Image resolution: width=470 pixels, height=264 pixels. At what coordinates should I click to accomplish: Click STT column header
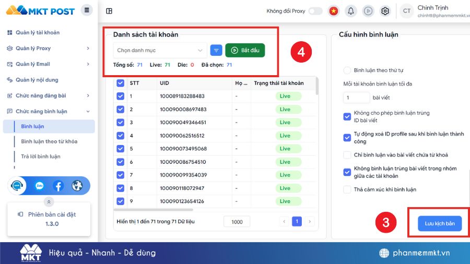click(x=134, y=83)
